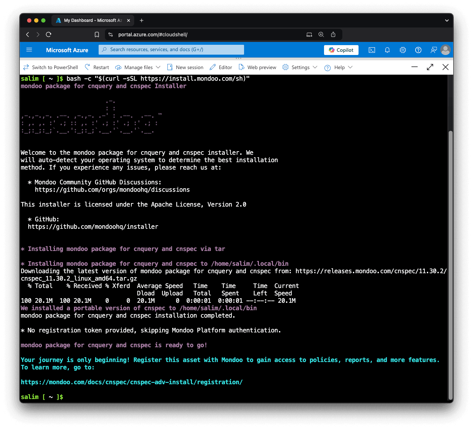473x429 pixels.
Task: Reload the page with the refresh icon
Action: [x=49, y=35]
